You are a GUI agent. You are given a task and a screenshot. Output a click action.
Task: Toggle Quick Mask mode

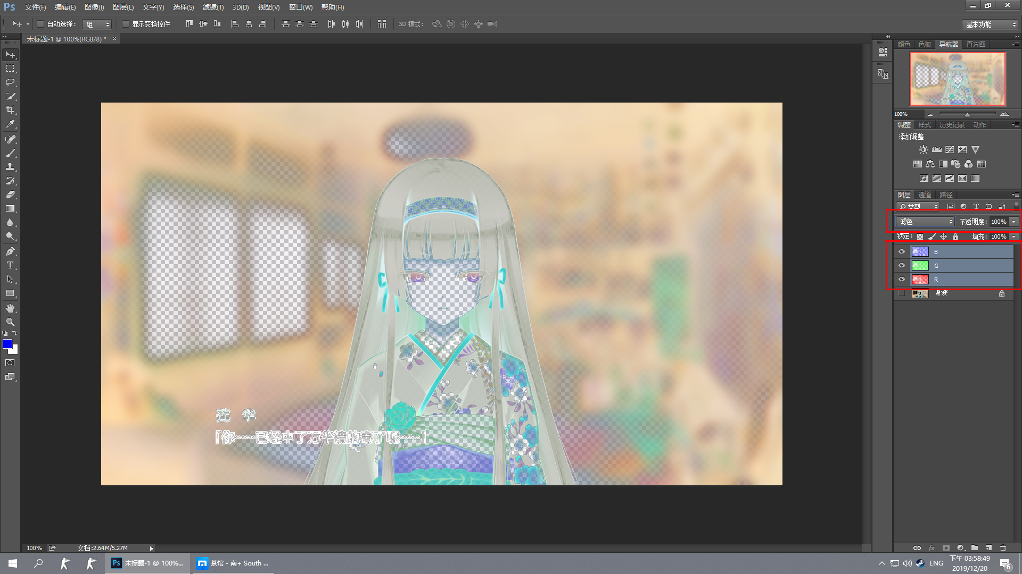pyautogui.click(x=10, y=363)
